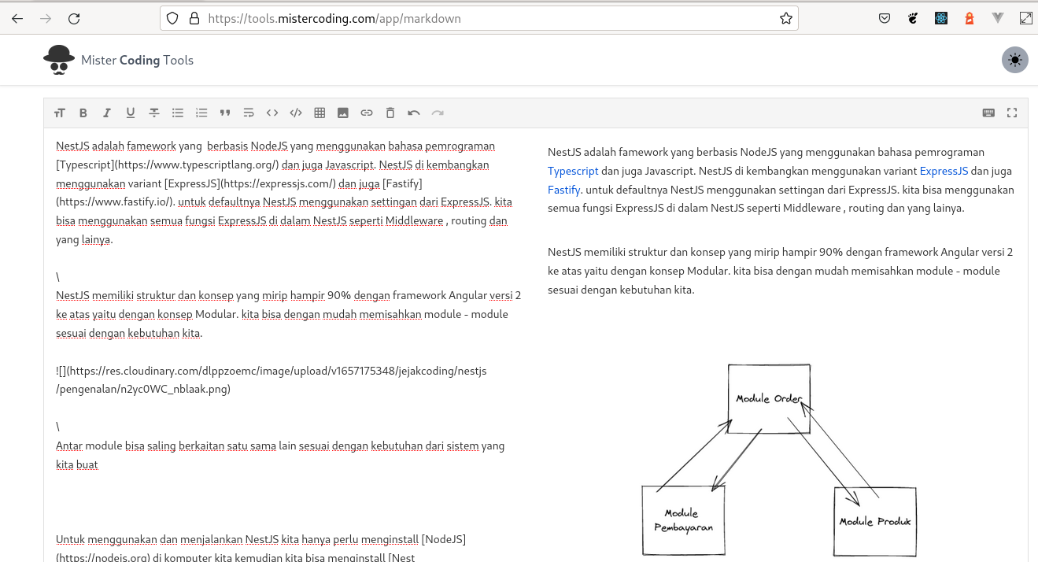Screen dimensions: 1038x562
Task: Insert a hyperlink using the link icon
Action: (x=367, y=113)
